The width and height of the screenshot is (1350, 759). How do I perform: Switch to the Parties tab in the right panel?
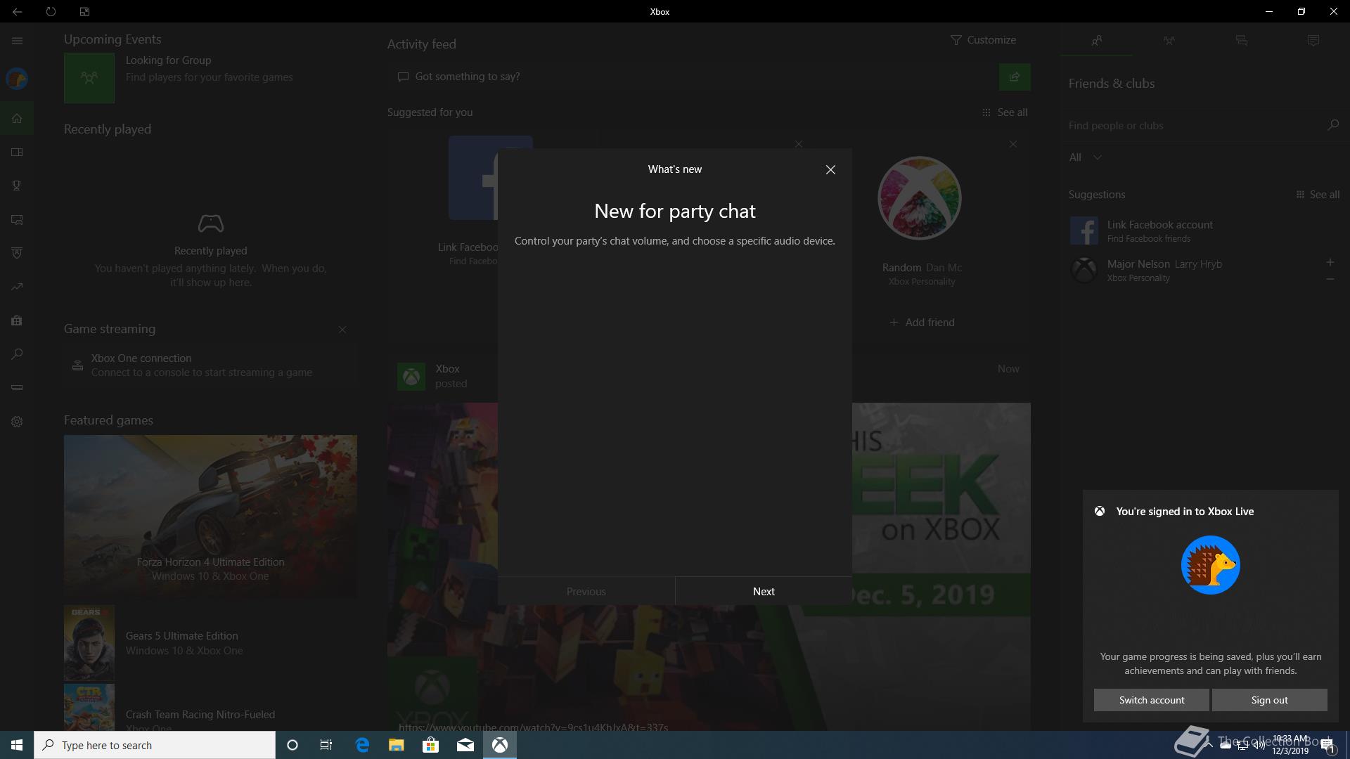tap(1169, 41)
